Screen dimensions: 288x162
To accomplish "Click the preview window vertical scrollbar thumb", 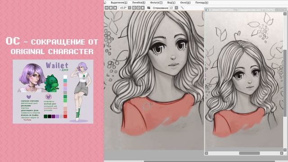I will click(285, 83).
